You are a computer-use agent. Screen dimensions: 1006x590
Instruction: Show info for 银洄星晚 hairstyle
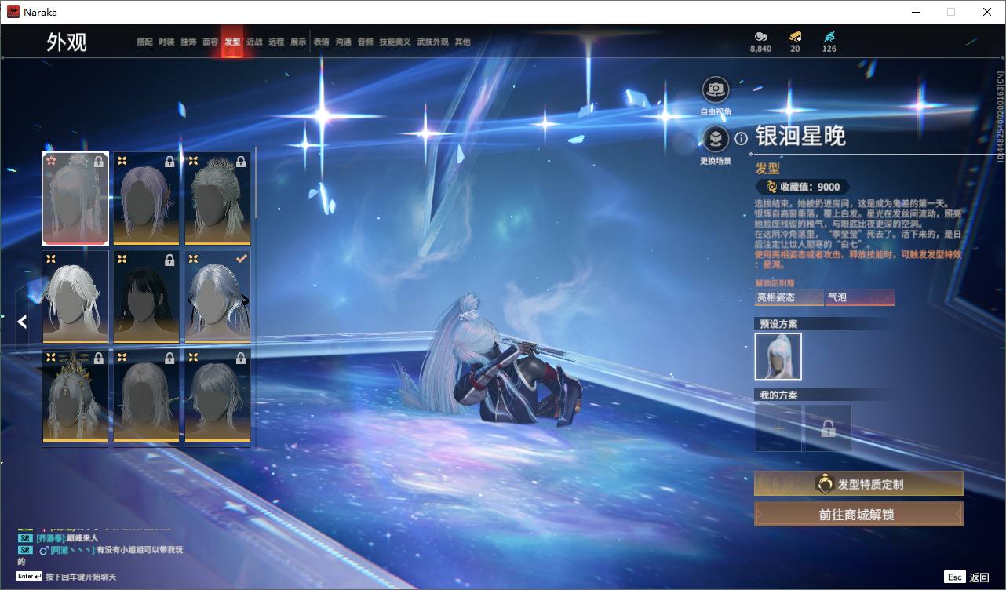coord(741,139)
